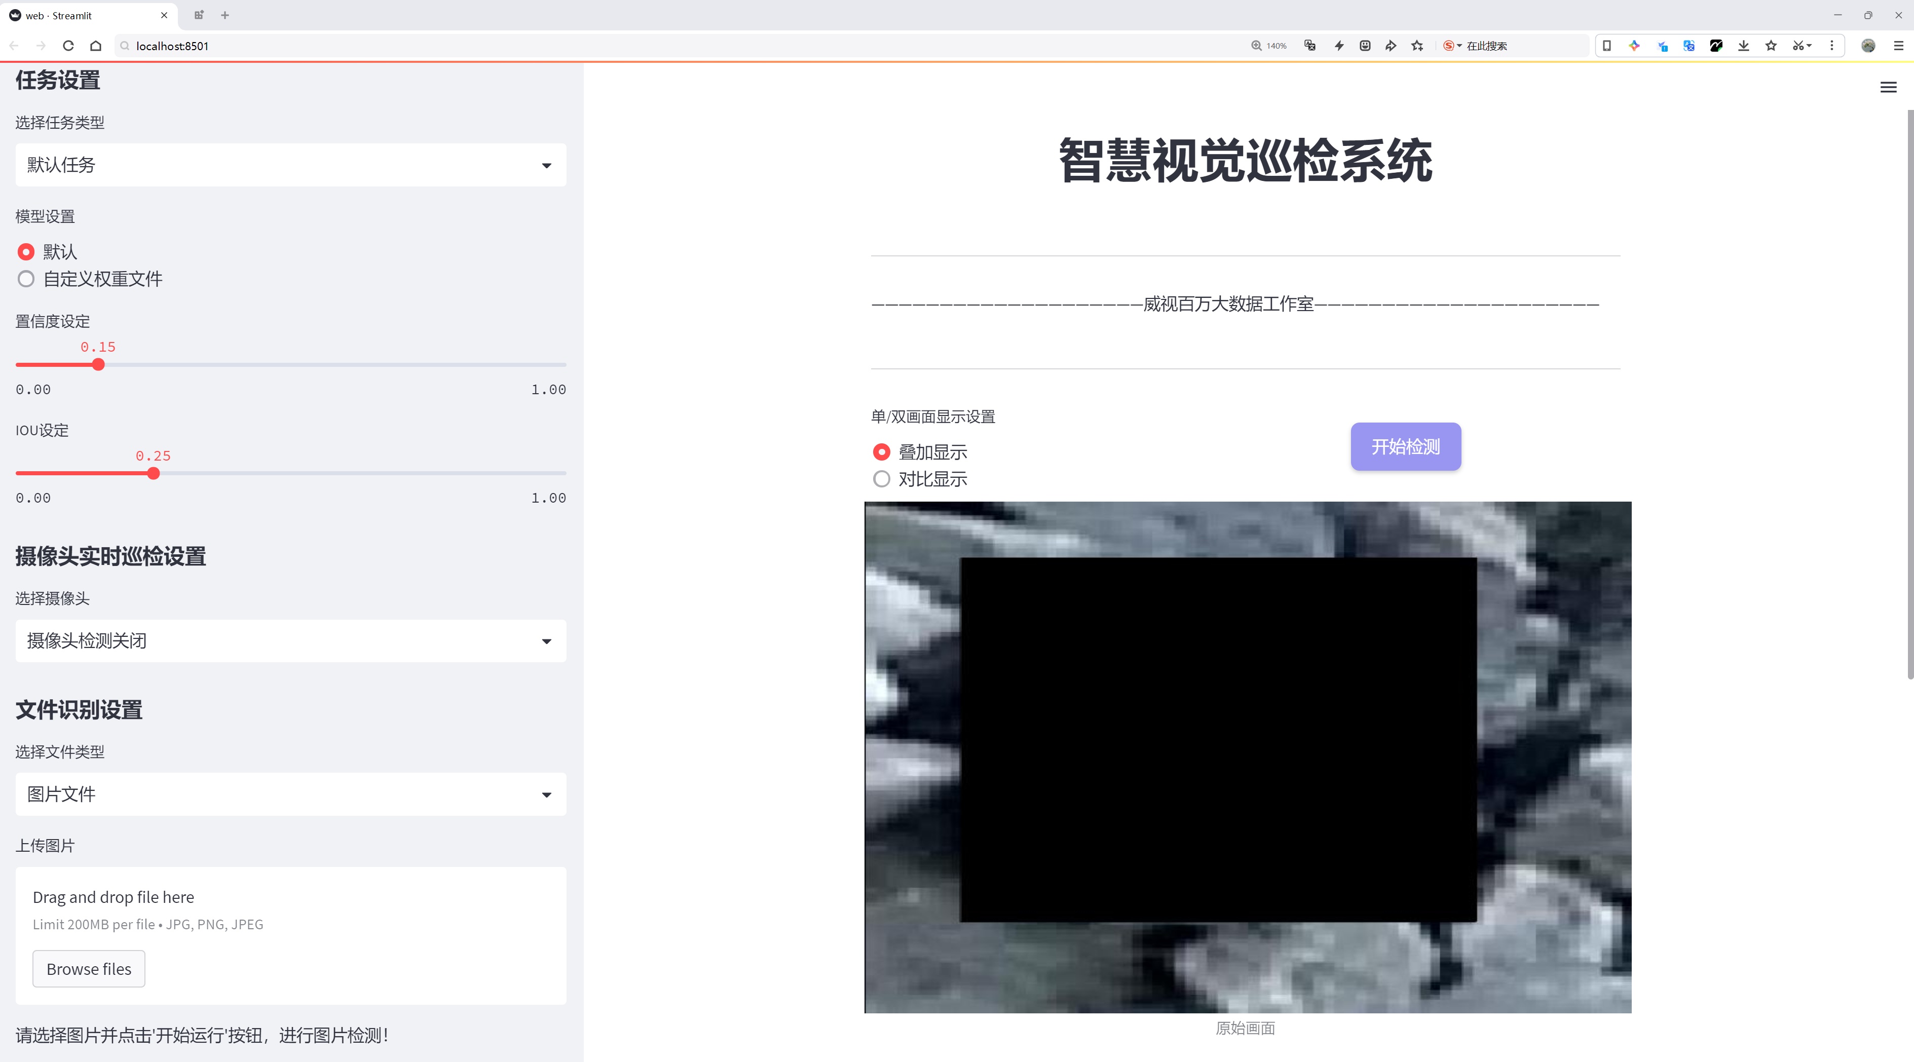The height and width of the screenshot is (1062, 1914).
Task: Open favorites star in the toolbar
Action: (x=1771, y=46)
